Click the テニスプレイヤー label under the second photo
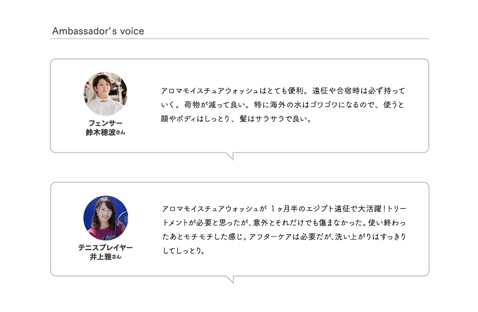 click(106, 247)
